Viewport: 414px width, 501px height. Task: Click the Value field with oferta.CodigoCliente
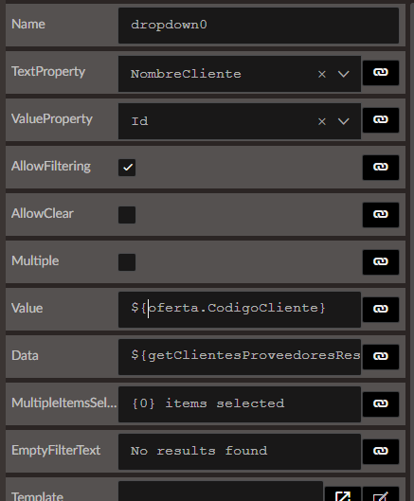click(240, 309)
